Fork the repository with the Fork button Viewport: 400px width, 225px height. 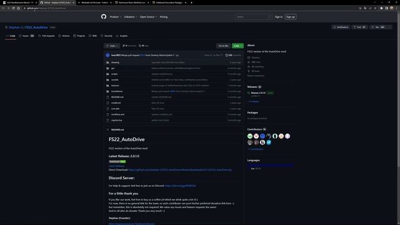[x=359, y=27]
